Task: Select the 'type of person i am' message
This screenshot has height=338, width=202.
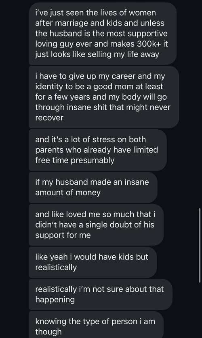Action: 96,325
